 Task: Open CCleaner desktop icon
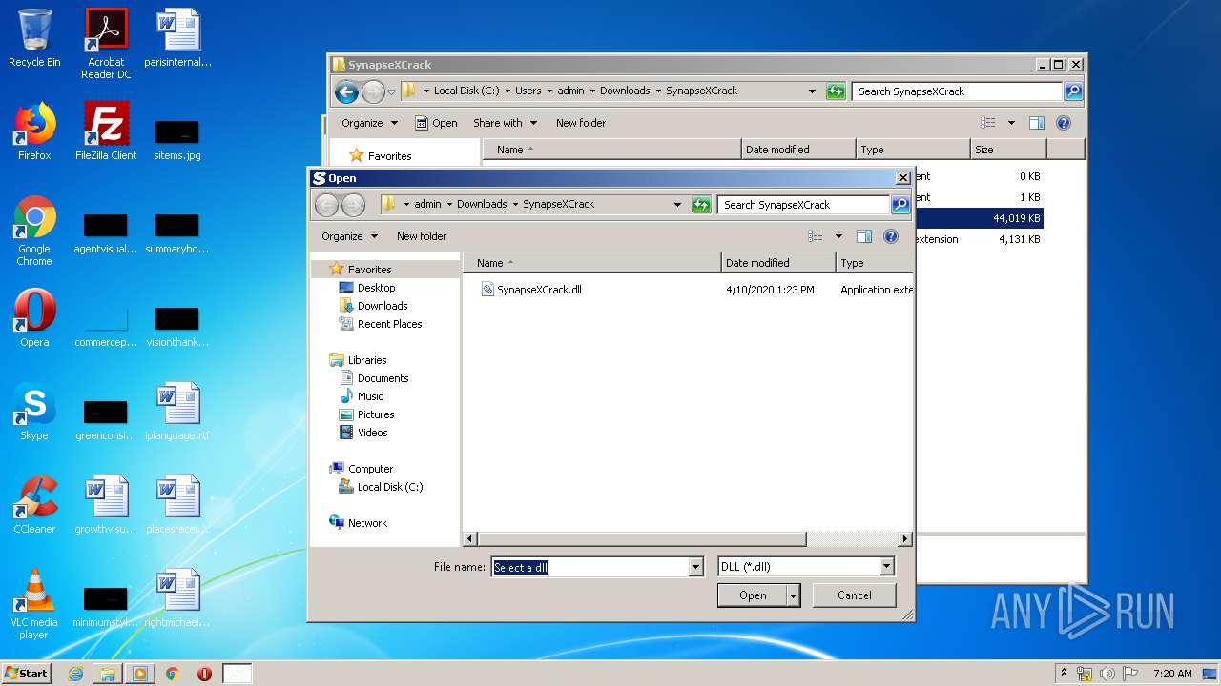pos(34,505)
